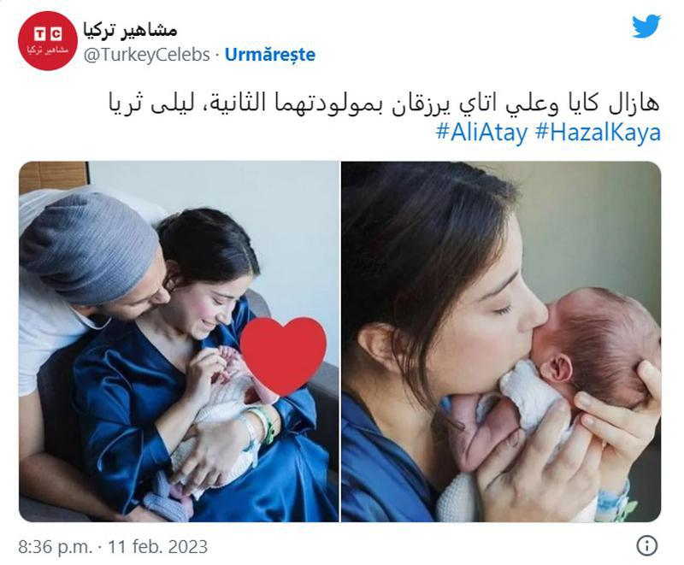Viewport: 684px width, 565px height.
Task: Open the #HazalKaya hashtag
Action: [598, 132]
